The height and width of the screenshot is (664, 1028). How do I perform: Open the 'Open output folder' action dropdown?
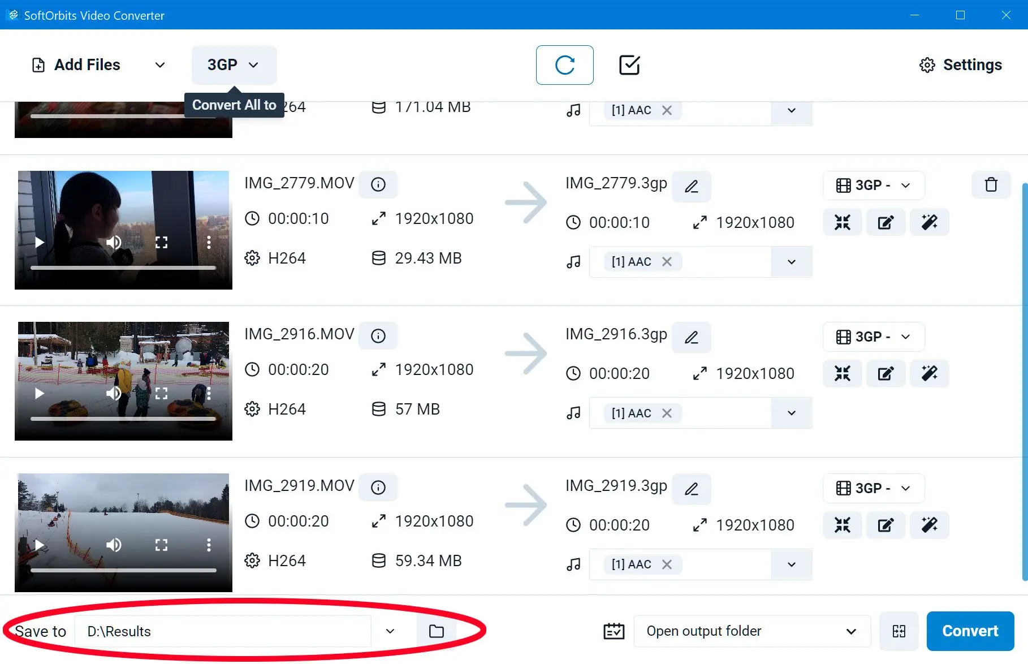click(752, 631)
